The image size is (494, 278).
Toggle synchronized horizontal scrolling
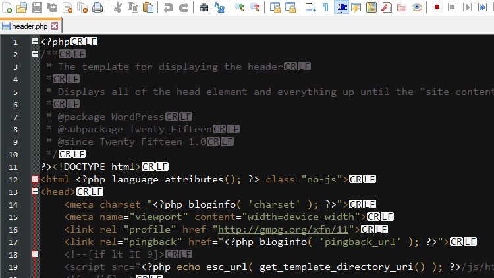pyautogui.click(x=290, y=7)
